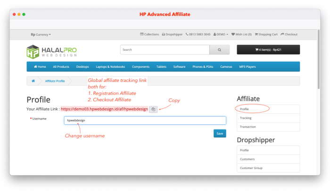Click the blue Save button
Image resolution: width=330 pixels, height=193 pixels.
tap(220, 133)
